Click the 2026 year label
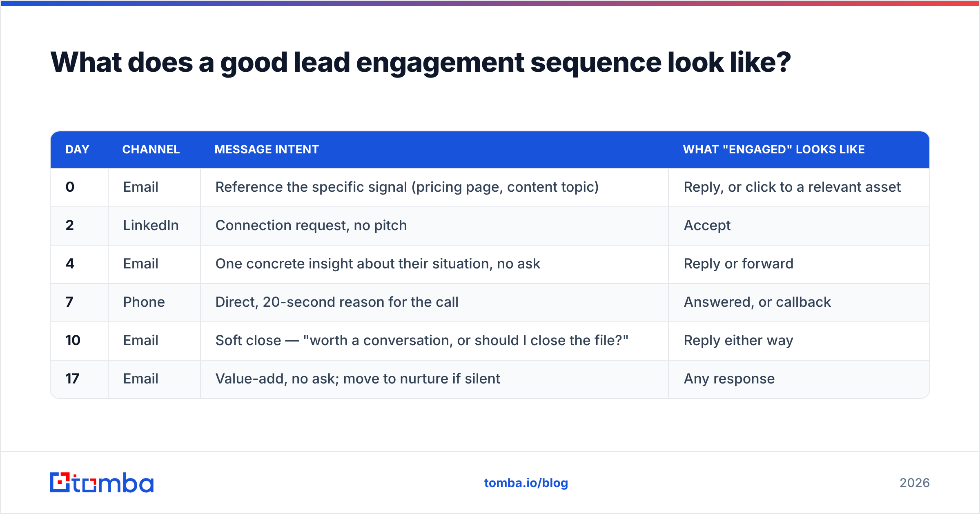This screenshot has height=514, width=980. (x=915, y=483)
